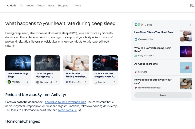Open the Sleep Foundation normal sleeping heart rate source

point(153,50)
